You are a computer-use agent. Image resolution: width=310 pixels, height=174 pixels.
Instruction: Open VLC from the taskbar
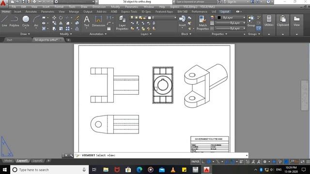tap(173, 170)
